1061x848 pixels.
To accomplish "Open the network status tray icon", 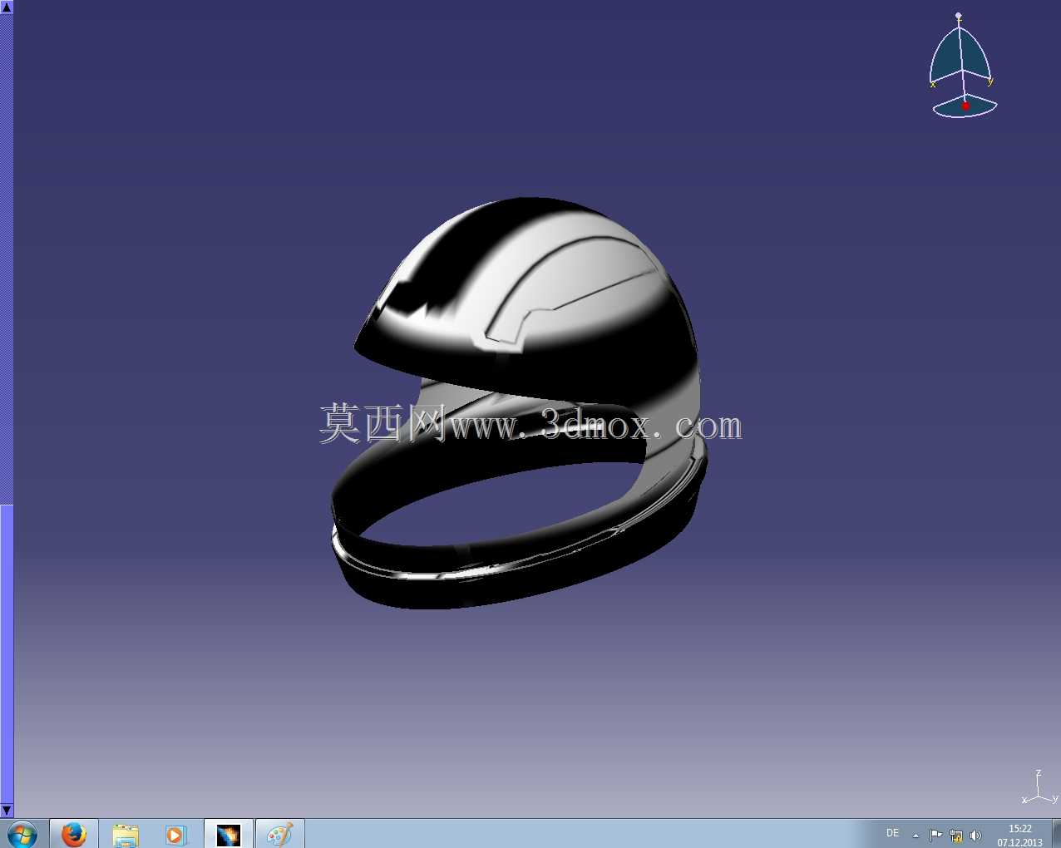I will (x=956, y=836).
